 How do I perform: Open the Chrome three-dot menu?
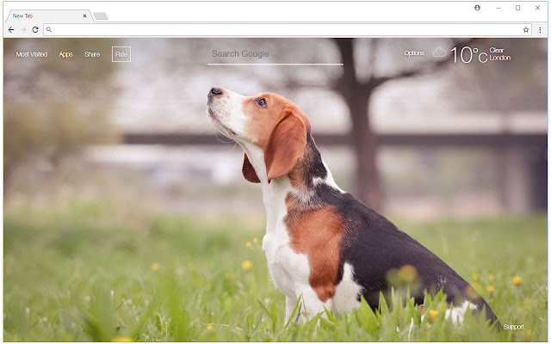click(540, 30)
